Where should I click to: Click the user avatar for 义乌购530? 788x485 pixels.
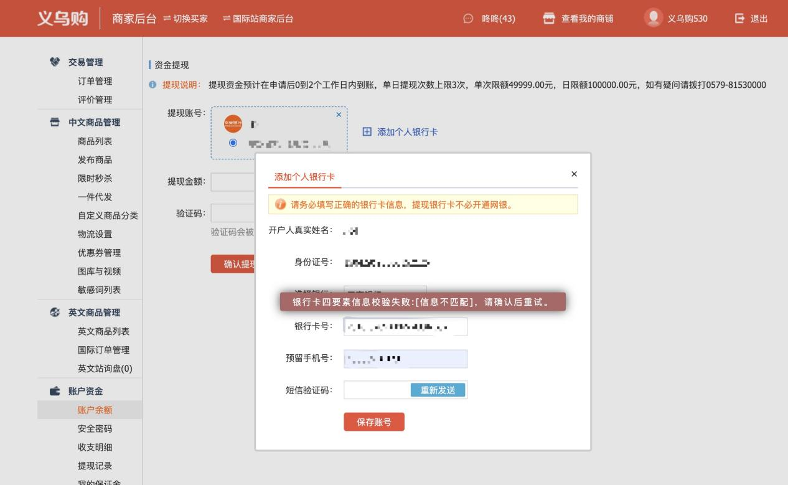click(x=653, y=18)
